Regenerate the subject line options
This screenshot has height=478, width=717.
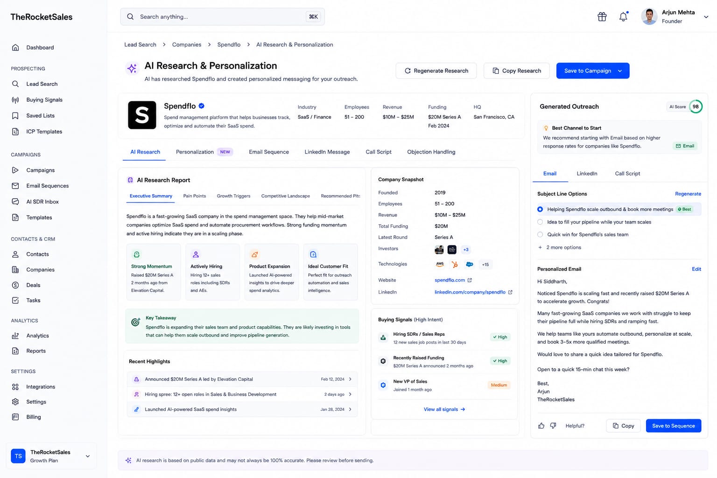pos(688,194)
